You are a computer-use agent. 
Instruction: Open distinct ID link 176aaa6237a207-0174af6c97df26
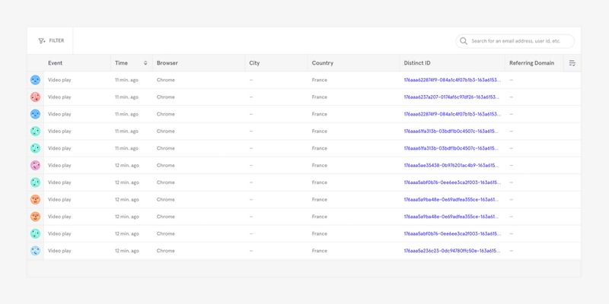(452, 97)
